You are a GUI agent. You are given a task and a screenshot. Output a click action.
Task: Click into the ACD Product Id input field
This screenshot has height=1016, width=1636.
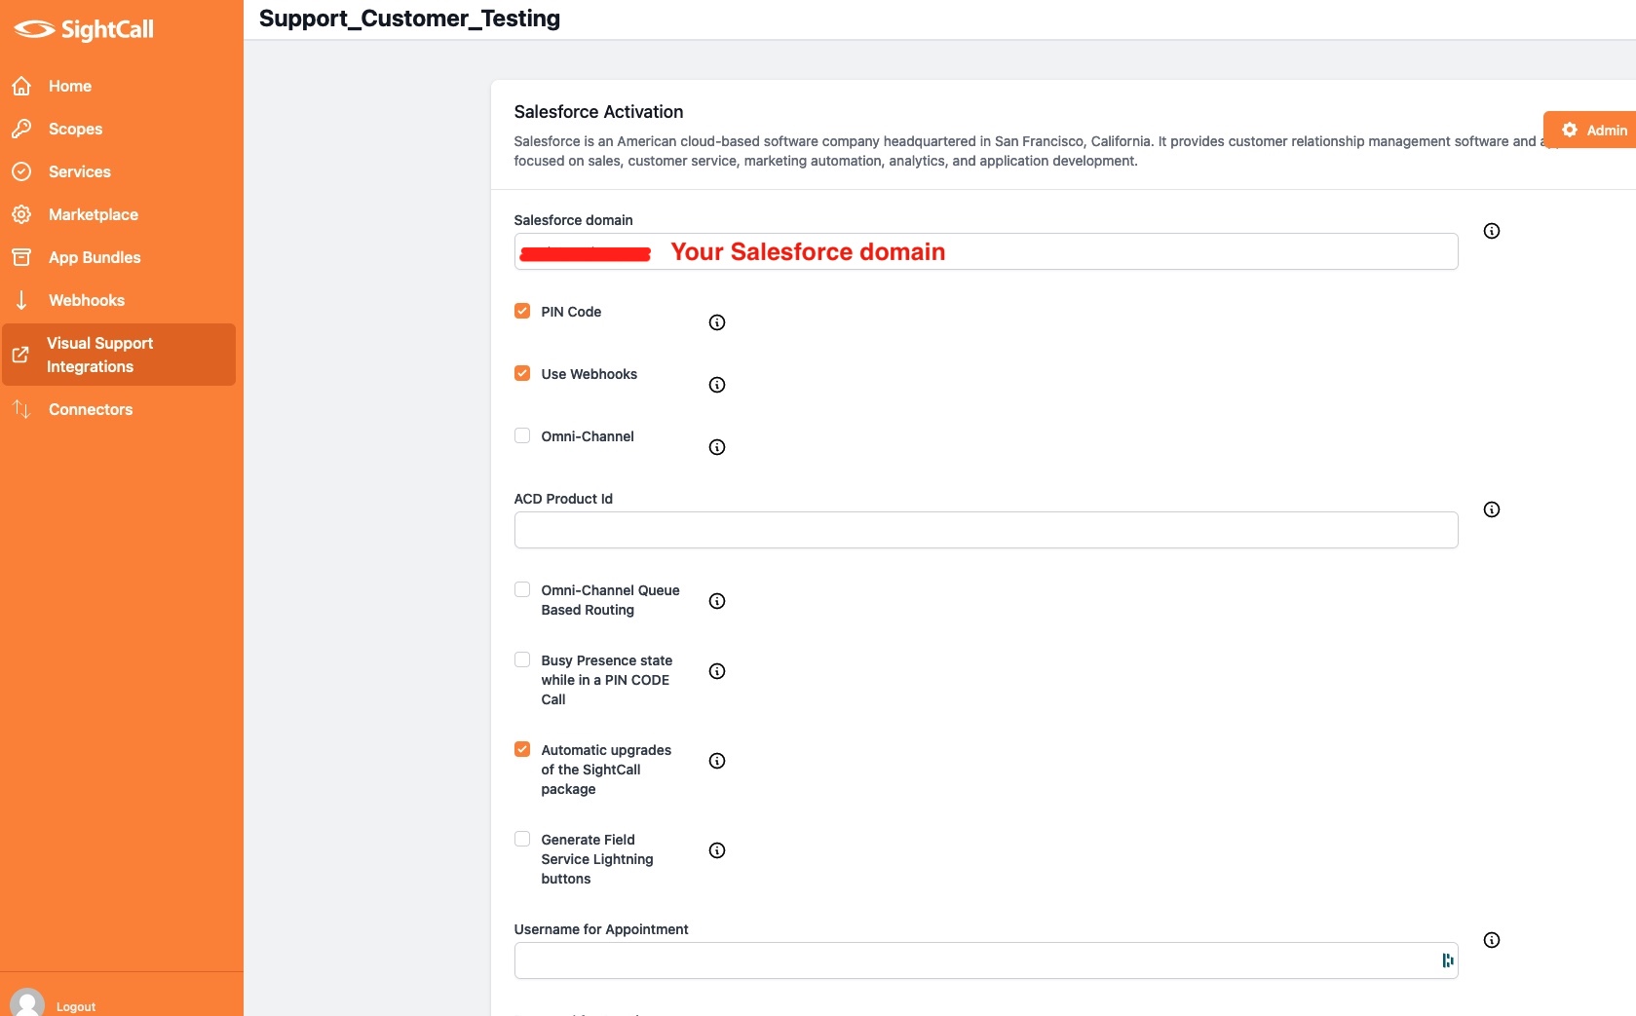[986, 530]
